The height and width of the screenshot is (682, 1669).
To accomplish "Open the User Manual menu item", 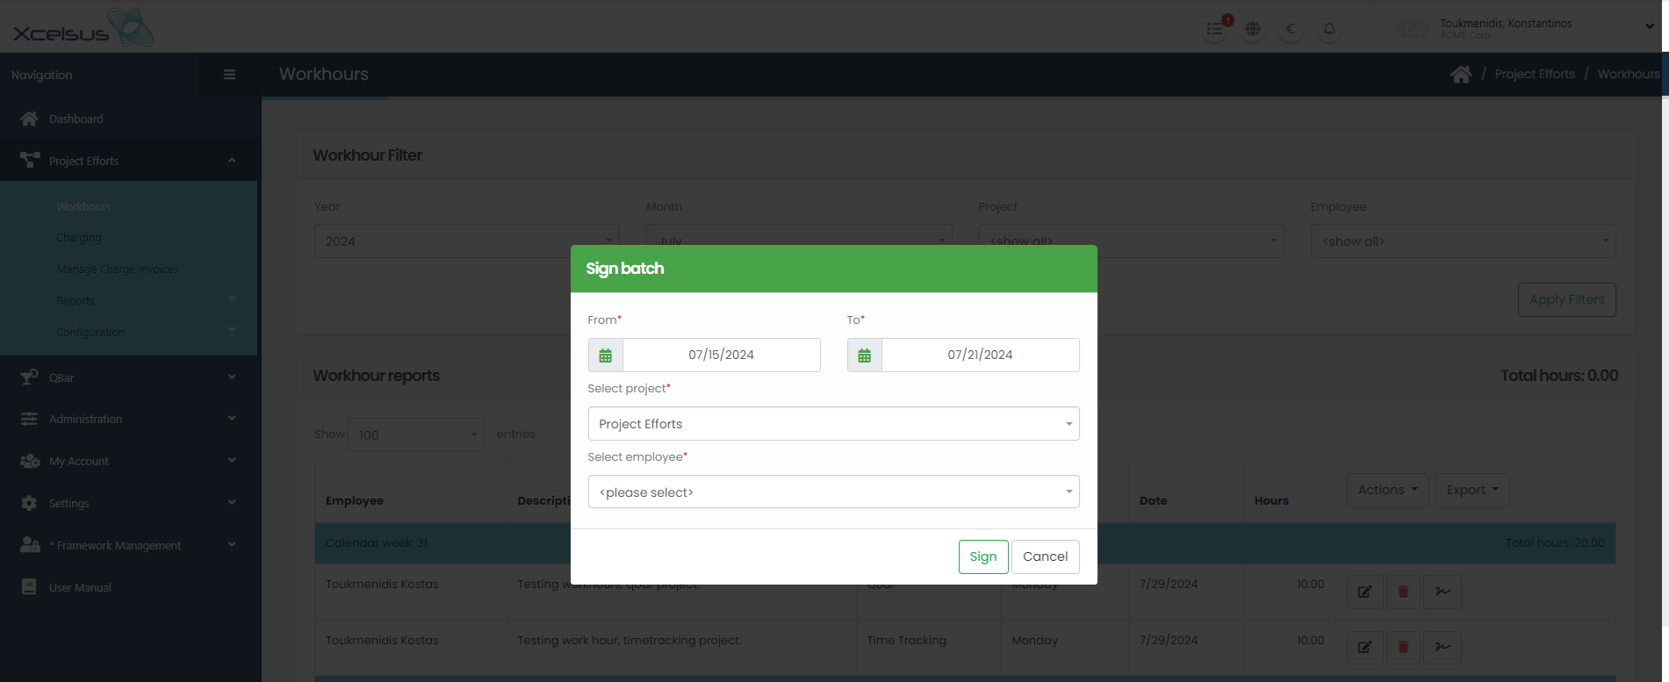I will coord(80,587).
